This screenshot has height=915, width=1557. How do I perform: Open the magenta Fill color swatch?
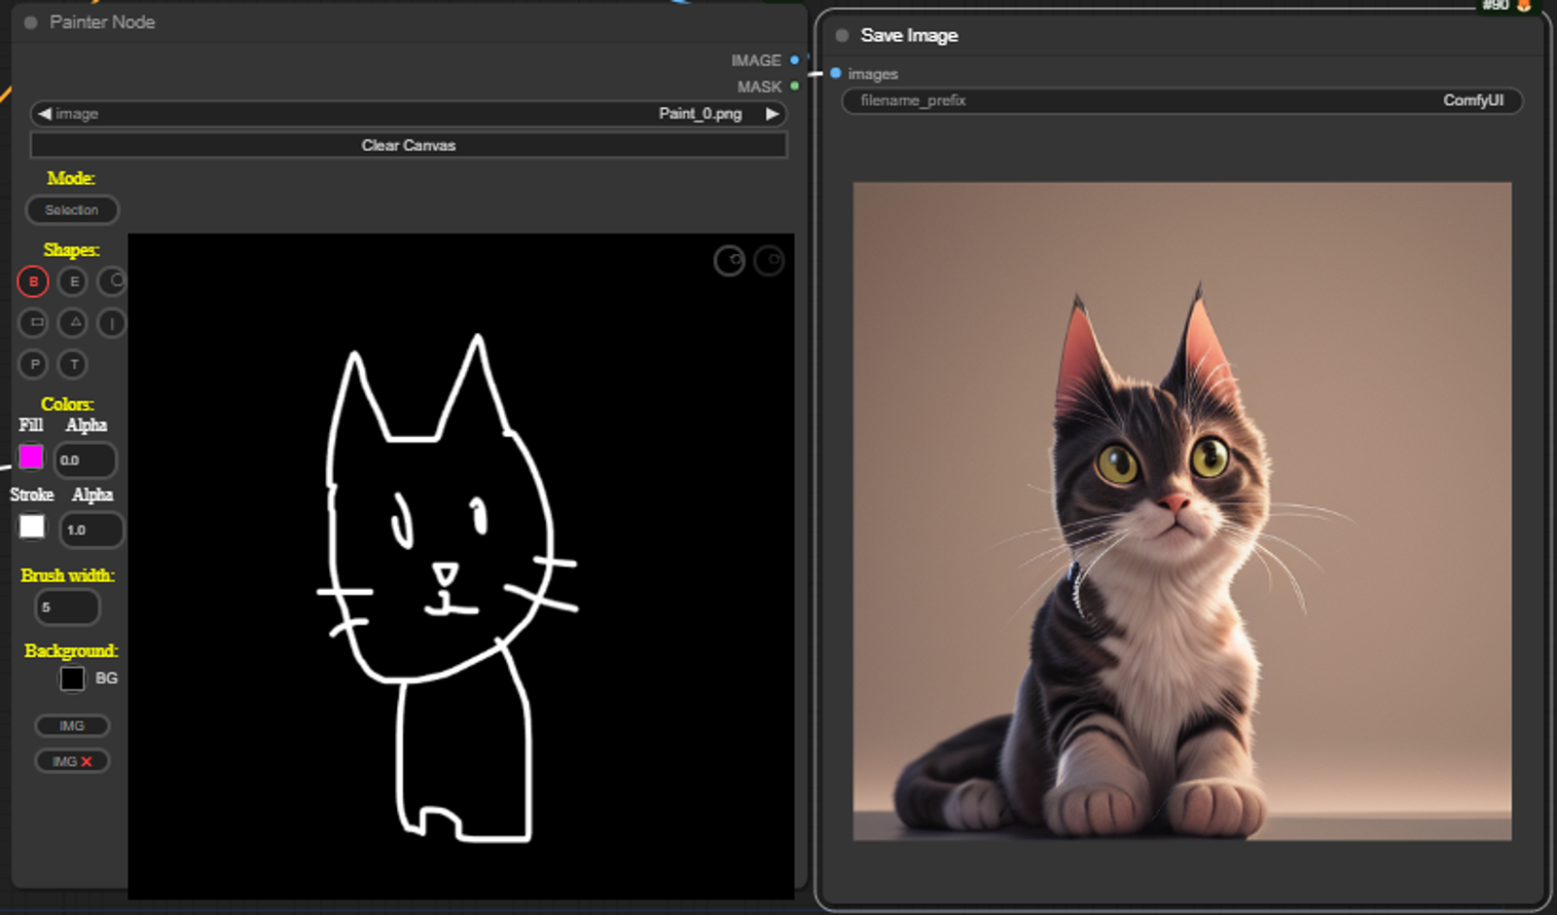(31, 457)
